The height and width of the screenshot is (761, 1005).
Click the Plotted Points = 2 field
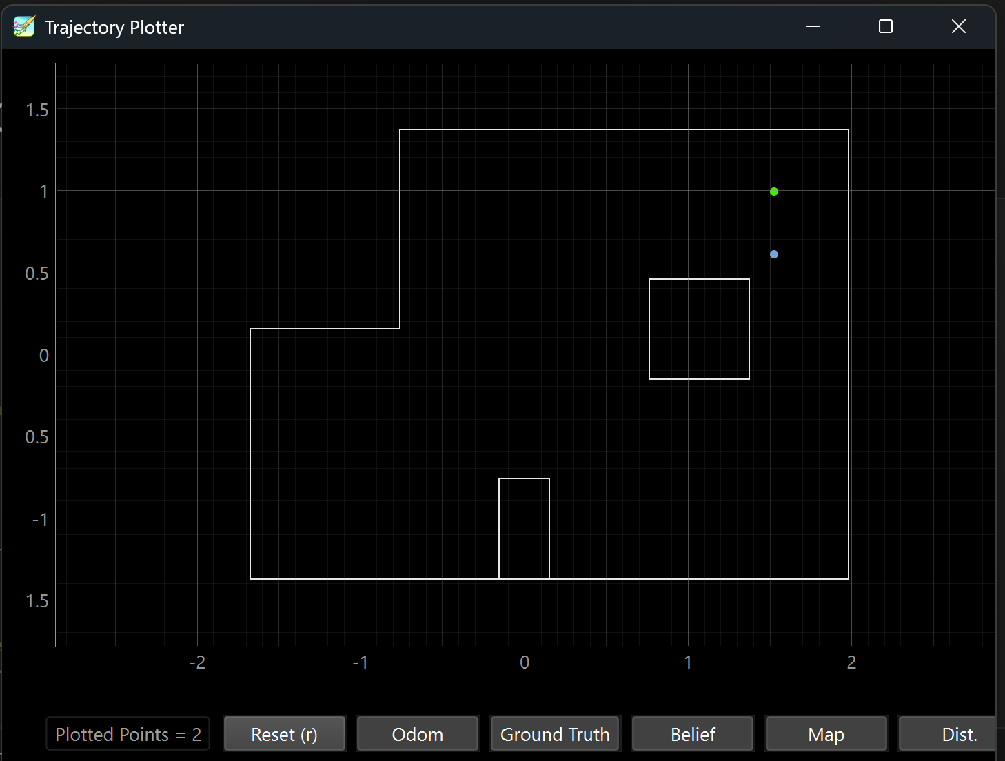pyautogui.click(x=128, y=734)
